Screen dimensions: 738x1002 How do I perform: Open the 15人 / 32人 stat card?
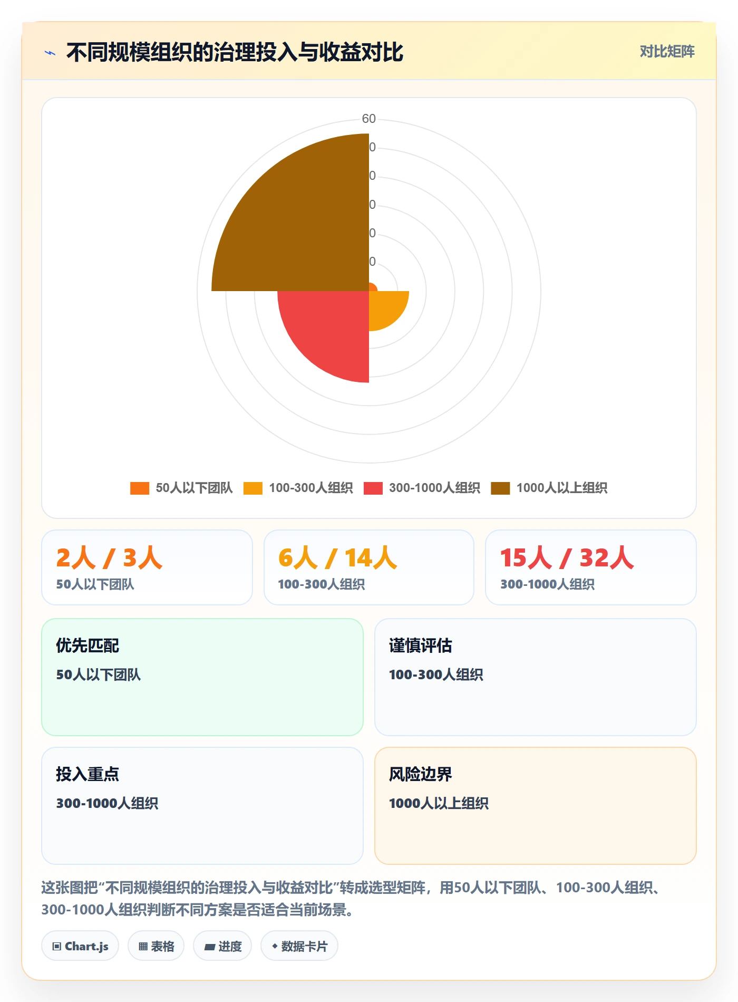(591, 567)
